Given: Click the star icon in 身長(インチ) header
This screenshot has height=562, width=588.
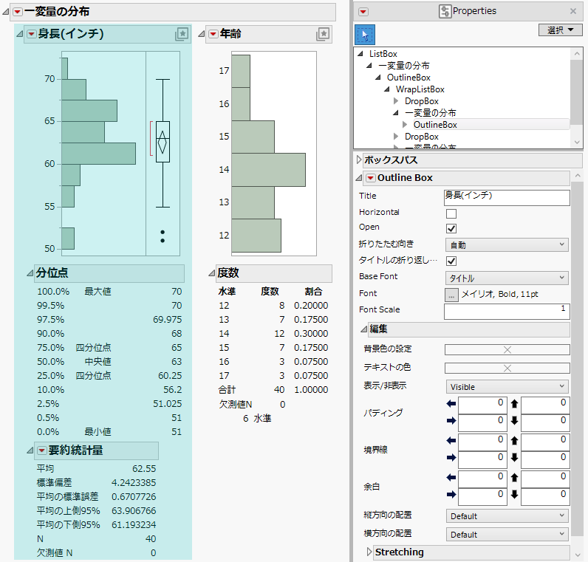Looking at the screenshot, I should [181, 34].
